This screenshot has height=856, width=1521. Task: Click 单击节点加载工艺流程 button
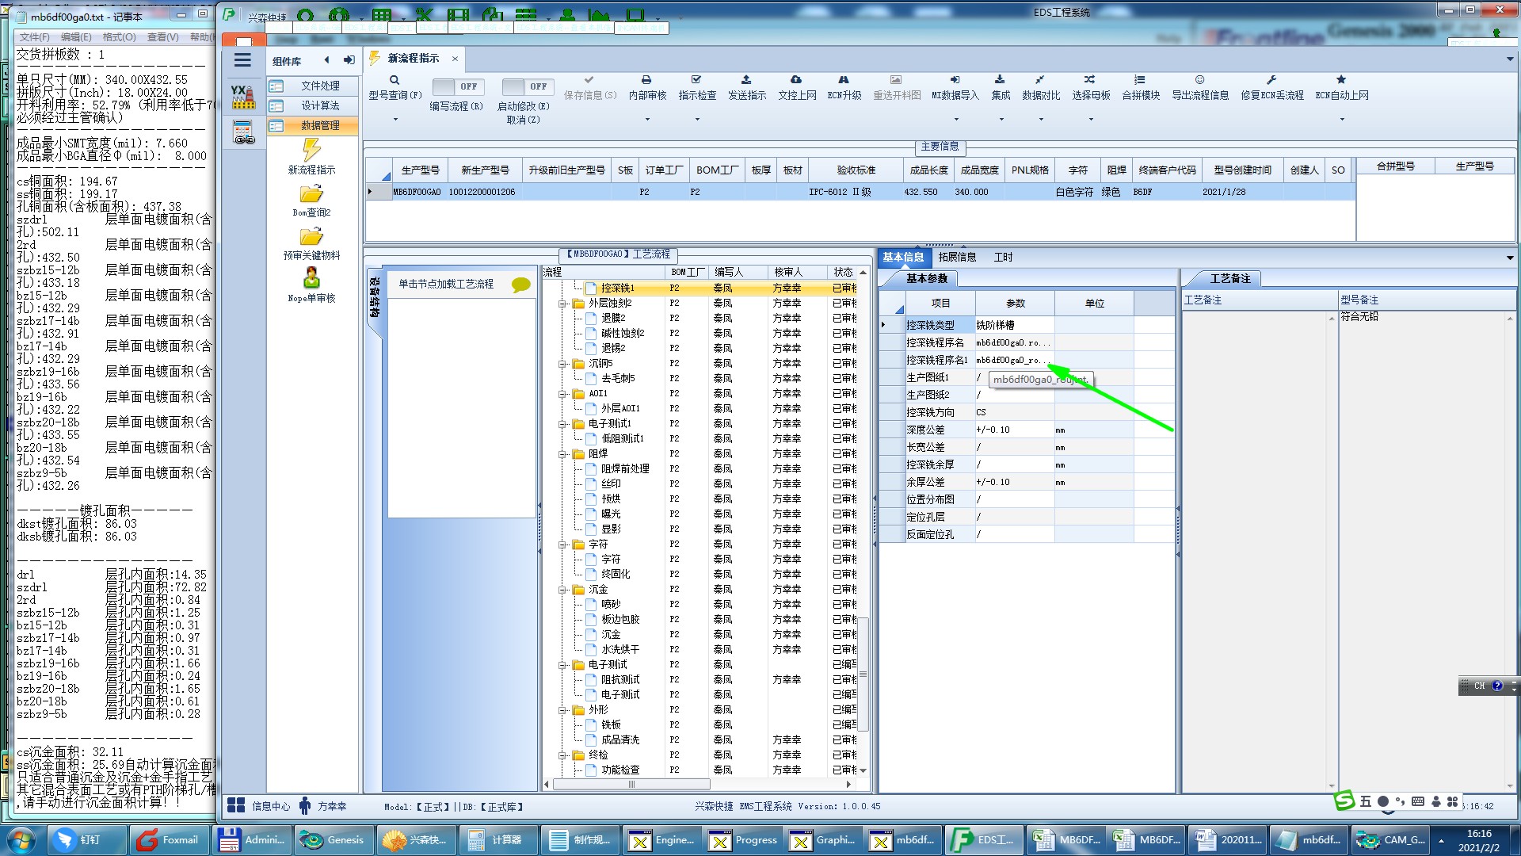coord(446,284)
